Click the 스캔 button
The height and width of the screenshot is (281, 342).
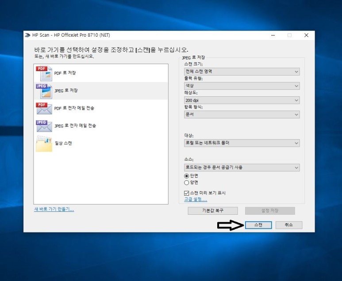[x=258, y=225]
